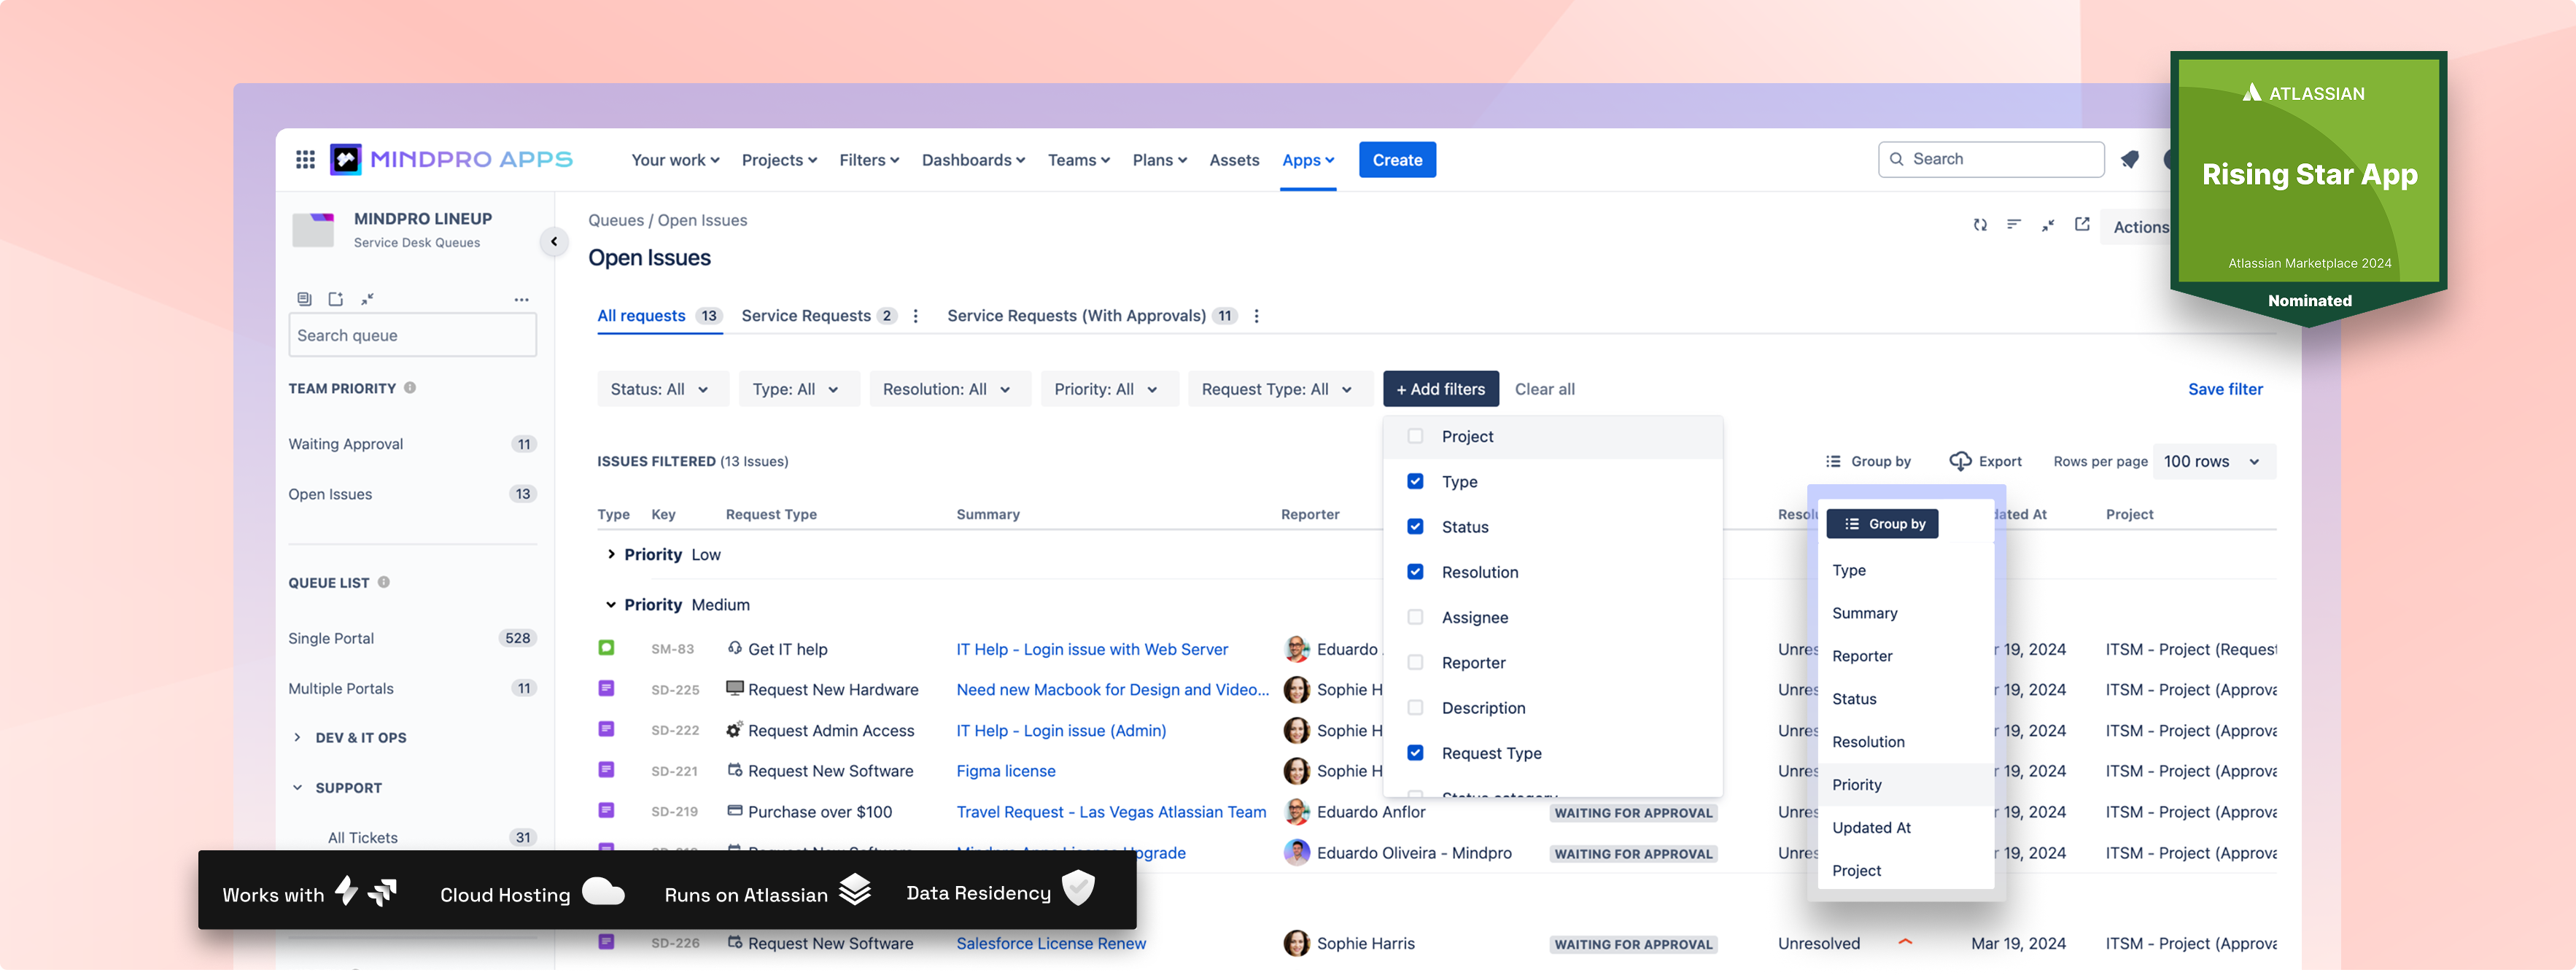Click the info icon beside TEAM PRIORITY
Viewport: 2576px width, 975px height.
(x=410, y=389)
